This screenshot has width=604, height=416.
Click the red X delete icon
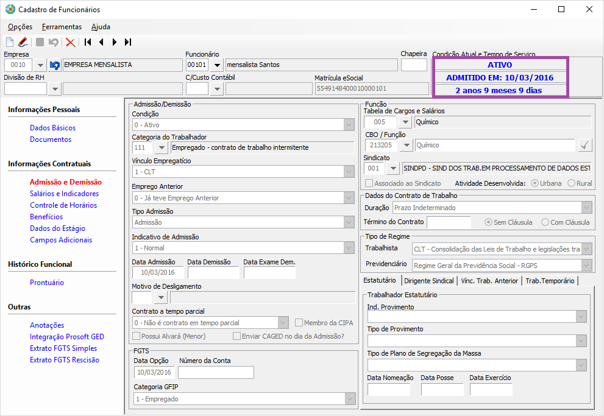[x=70, y=42]
